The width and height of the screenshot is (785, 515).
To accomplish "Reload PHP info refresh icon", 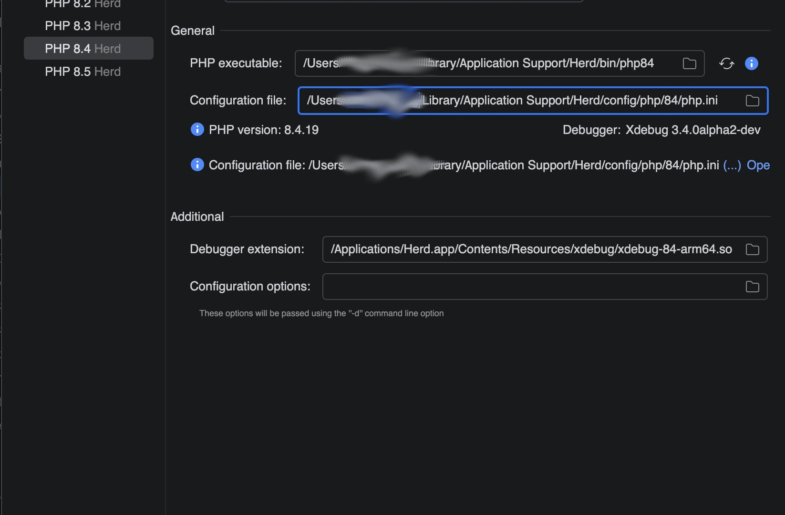I will pyautogui.click(x=726, y=63).
